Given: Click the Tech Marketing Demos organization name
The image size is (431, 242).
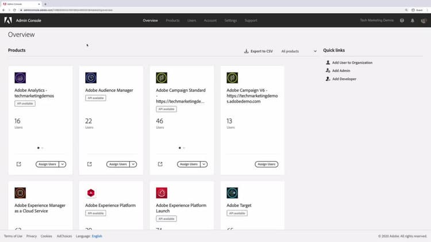Looking at the screenshot, I should [x=376, y=20].
